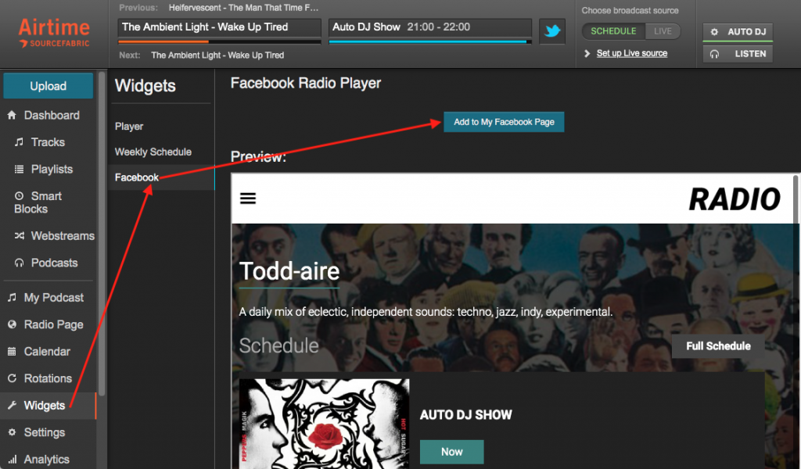Click the Calendar grid icon
Image resolution: width=801 pixels, height=469 pixels.
pyautogui.click(x=12, y=352)
